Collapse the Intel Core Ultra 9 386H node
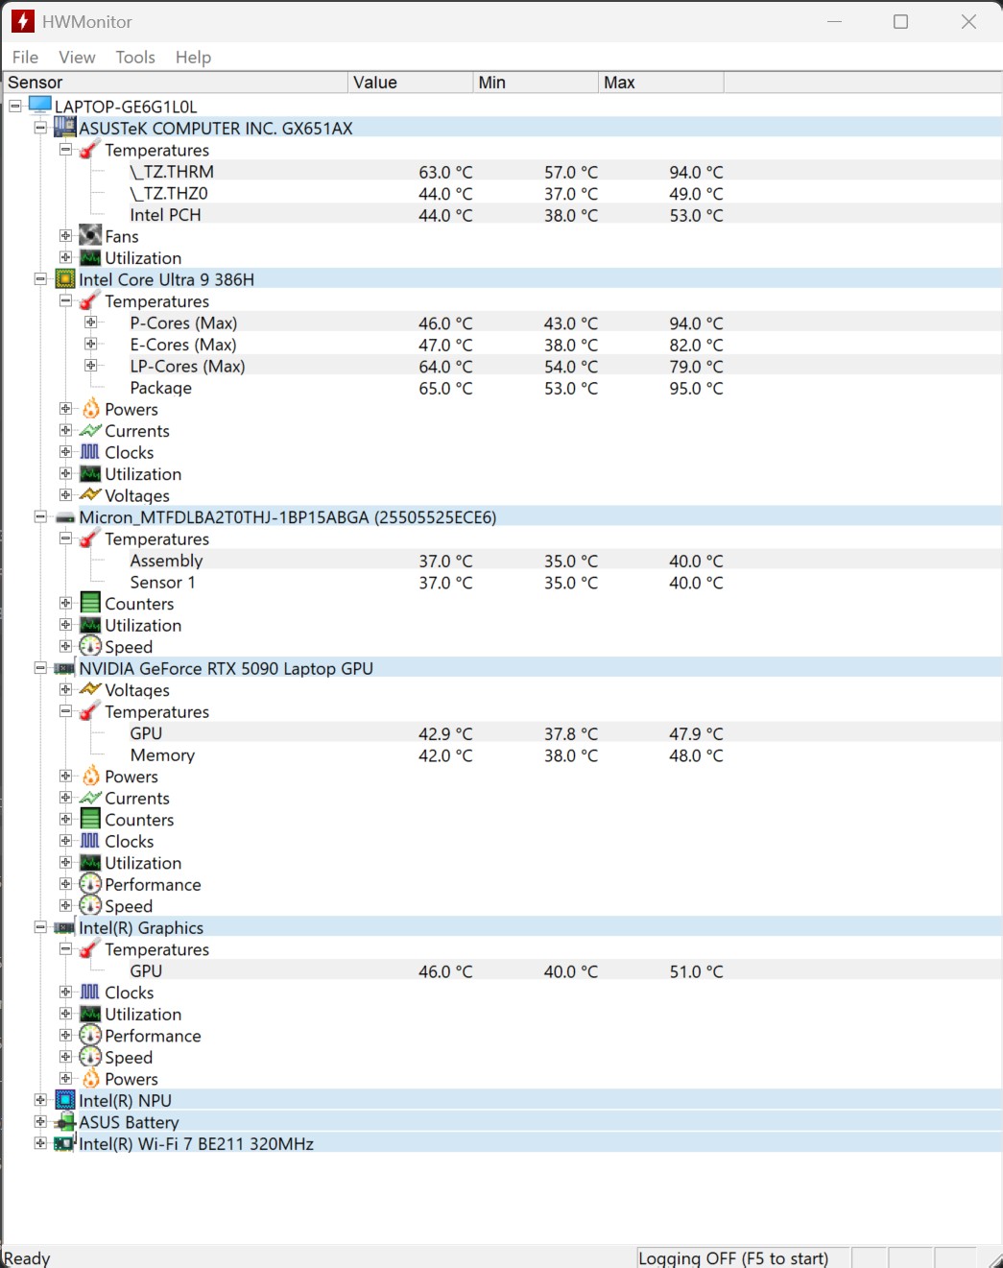This screenshot has height=1268, width=1003. point(40,279)
